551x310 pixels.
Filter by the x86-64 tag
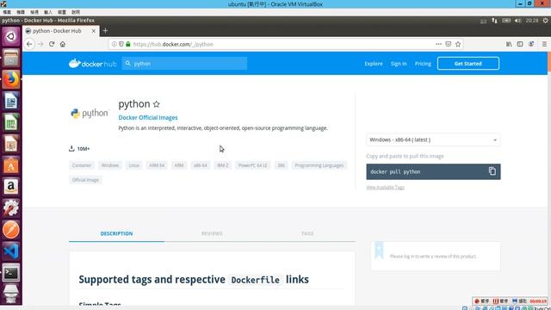(201, 165)
